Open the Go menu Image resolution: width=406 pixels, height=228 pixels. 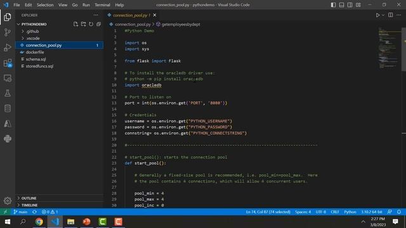[x=75, y=5]
